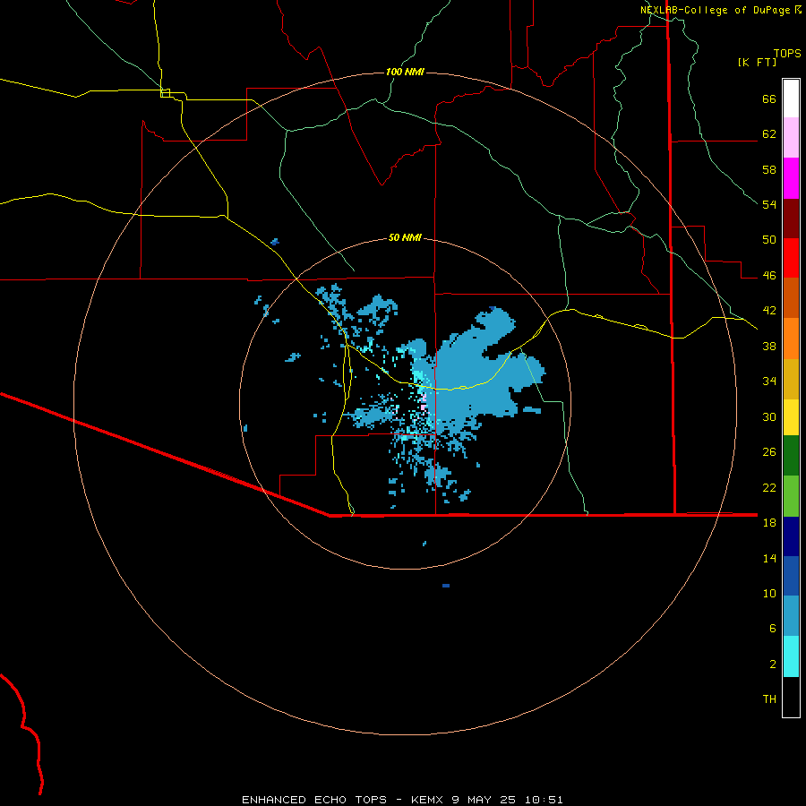Click the "26" legend value
Viewport: 806px width, 806px height.
tap(769, 452)
